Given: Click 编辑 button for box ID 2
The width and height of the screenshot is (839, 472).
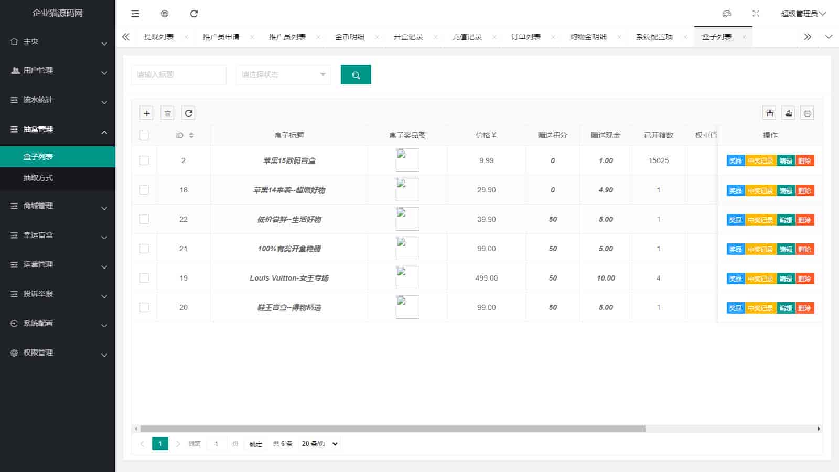Looking at the screenshot, I should (x=786, y=161).
